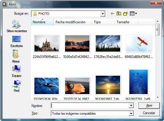
Task: Click scrollbar up arrow in file list
Action: [x=158, y=21]
